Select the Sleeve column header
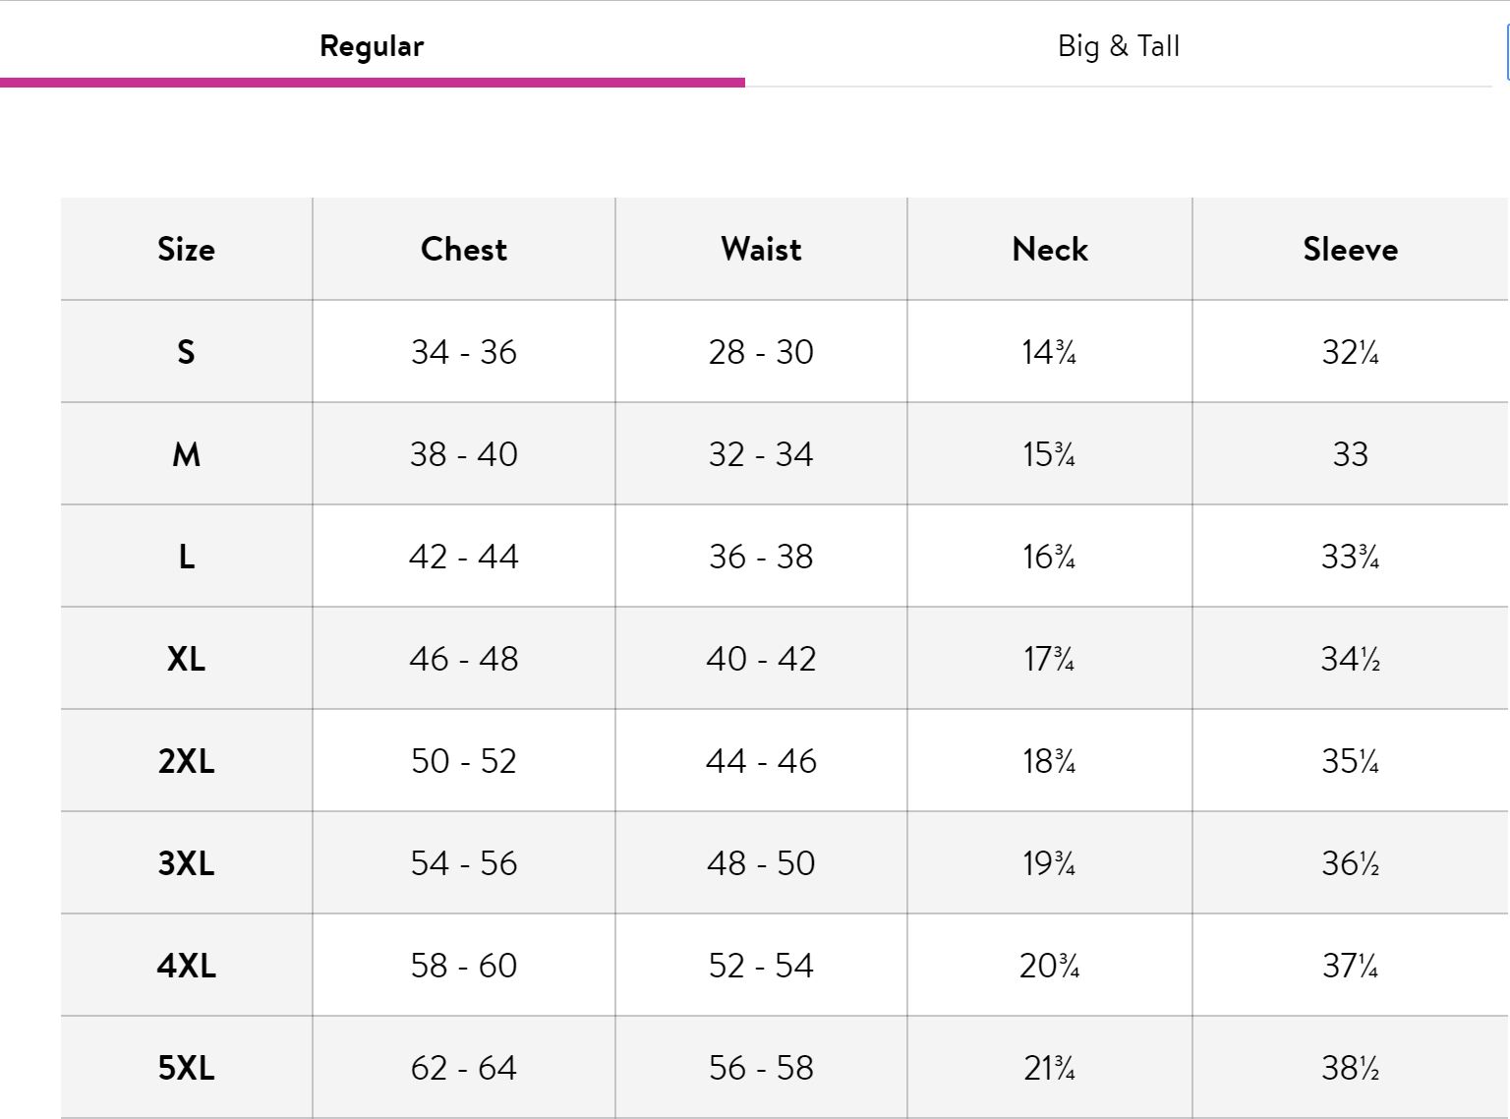 point(1350,250)
